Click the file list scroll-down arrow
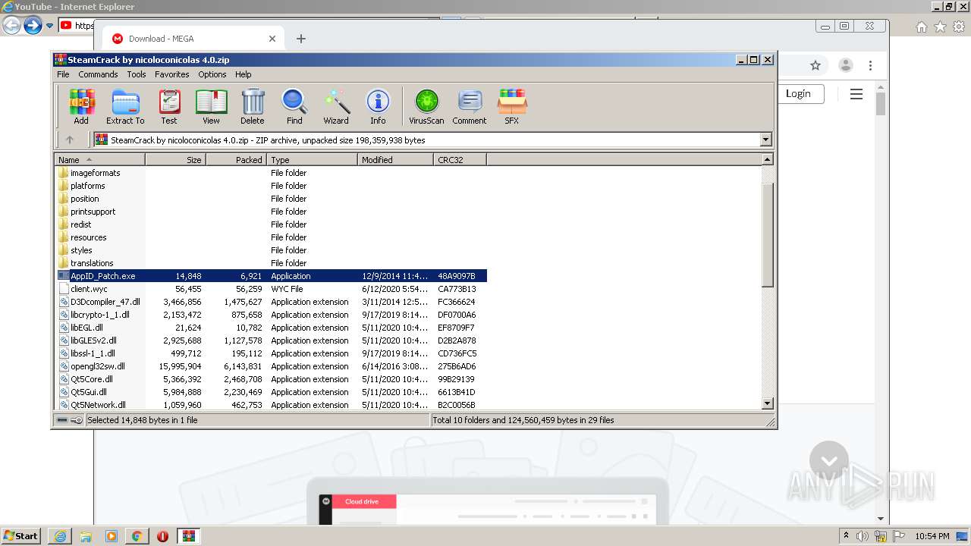 (767, 404)
